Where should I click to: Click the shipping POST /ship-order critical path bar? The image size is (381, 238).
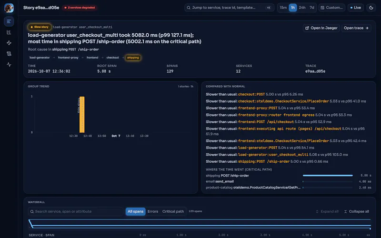[x=328, y=175]
